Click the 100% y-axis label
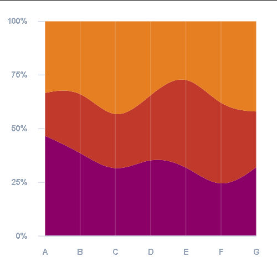 point(17,21)
